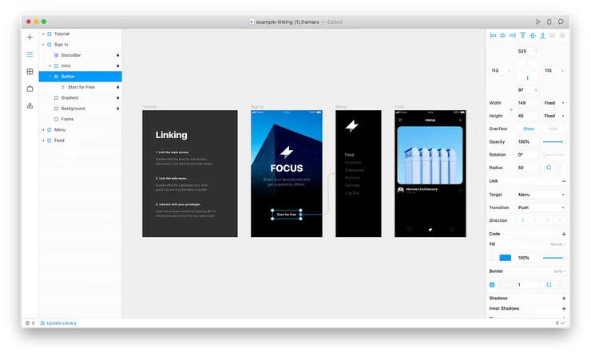Expand the Tutorial frame in layers
Viewport: 591px width, 356px height.
(43, 34)
